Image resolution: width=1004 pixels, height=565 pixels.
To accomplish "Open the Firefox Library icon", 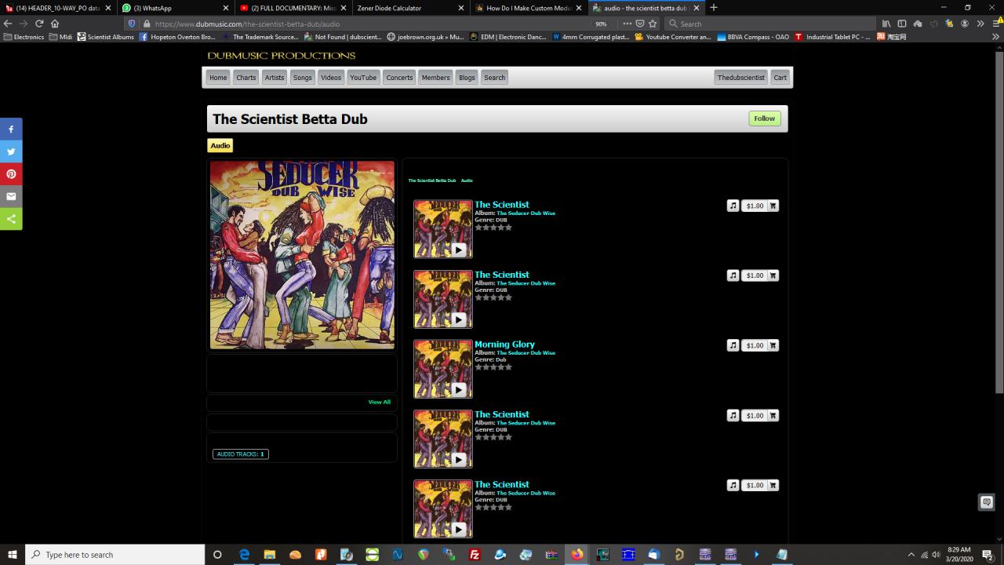I will [x=886, y=24].
